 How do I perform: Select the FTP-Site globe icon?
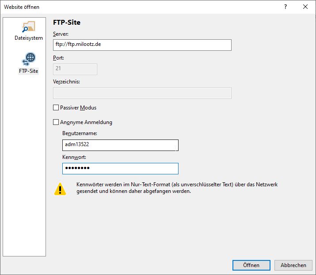[x=28, y=59]
